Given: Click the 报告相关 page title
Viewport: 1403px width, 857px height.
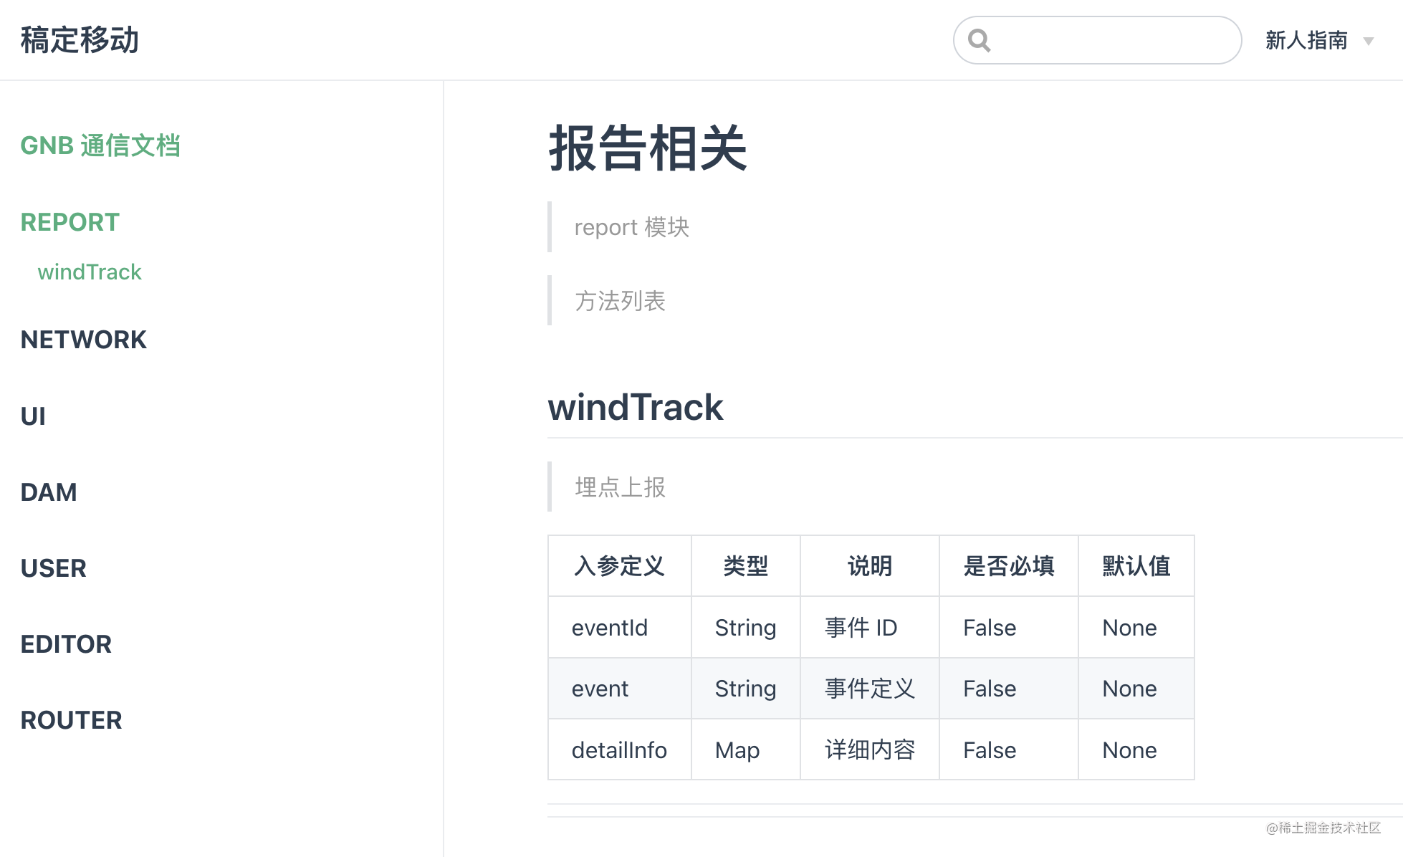Looking at the screenshot, I should click(648, 148).
